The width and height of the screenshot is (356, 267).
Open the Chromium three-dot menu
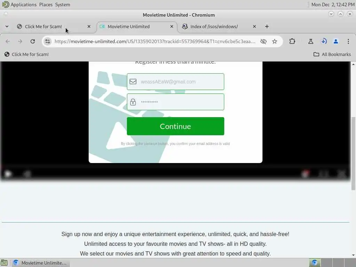tap(348, 41)
